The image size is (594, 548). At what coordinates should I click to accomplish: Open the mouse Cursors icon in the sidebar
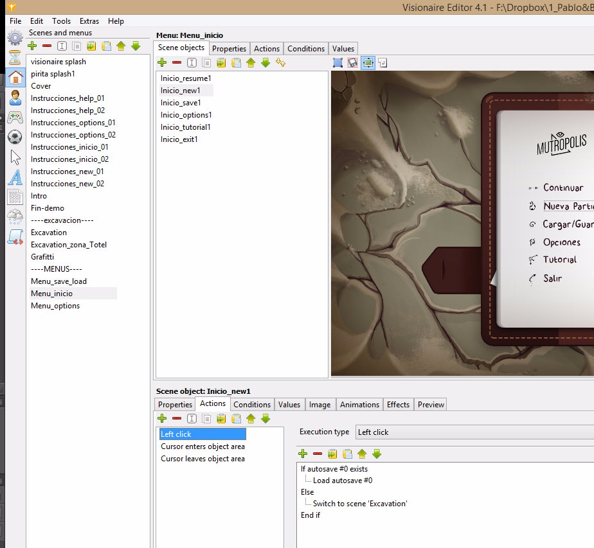pos(15,157)
